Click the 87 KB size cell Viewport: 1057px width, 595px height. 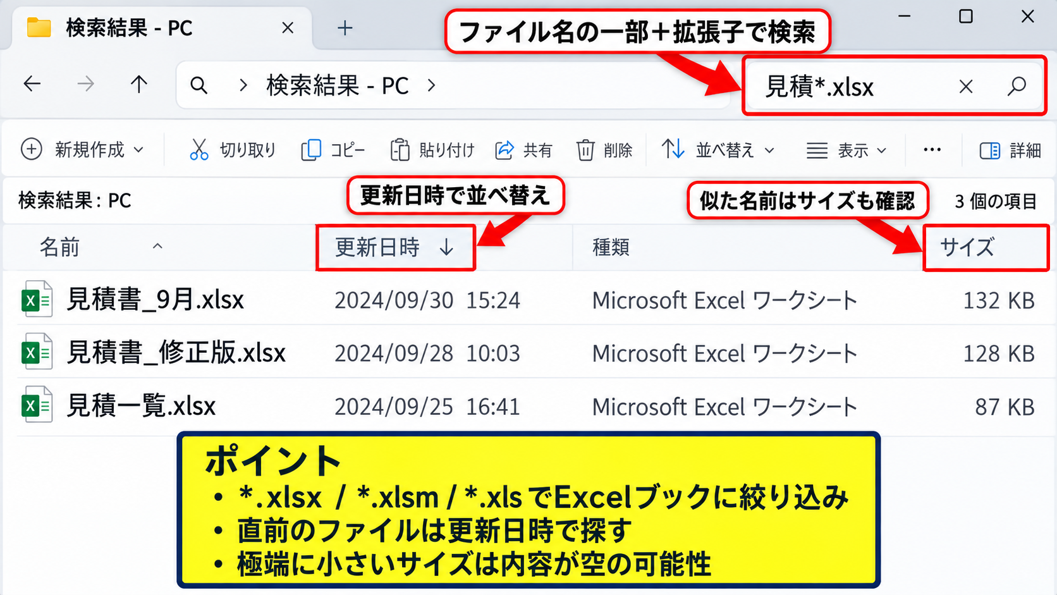1005,407
